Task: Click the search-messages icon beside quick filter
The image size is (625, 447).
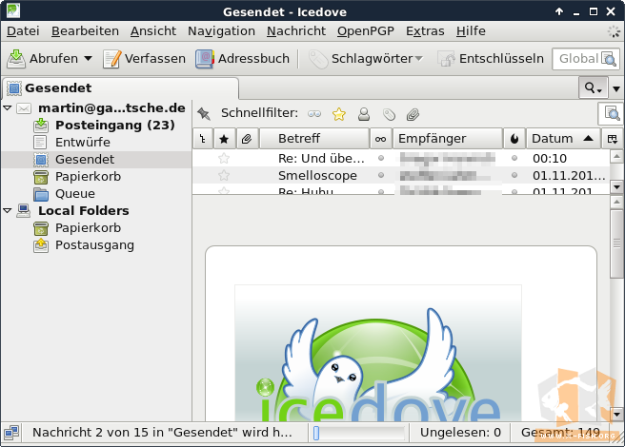Action: pyautogui.click(x=612, y=113)
